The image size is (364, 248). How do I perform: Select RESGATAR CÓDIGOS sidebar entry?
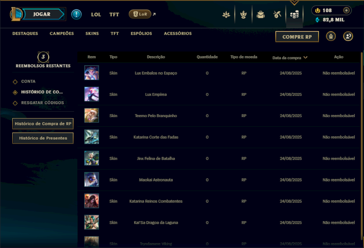[42, 103]
